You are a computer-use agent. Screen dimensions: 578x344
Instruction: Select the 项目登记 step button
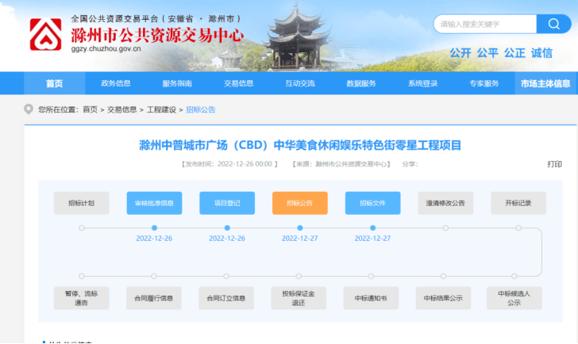point(227,203)
